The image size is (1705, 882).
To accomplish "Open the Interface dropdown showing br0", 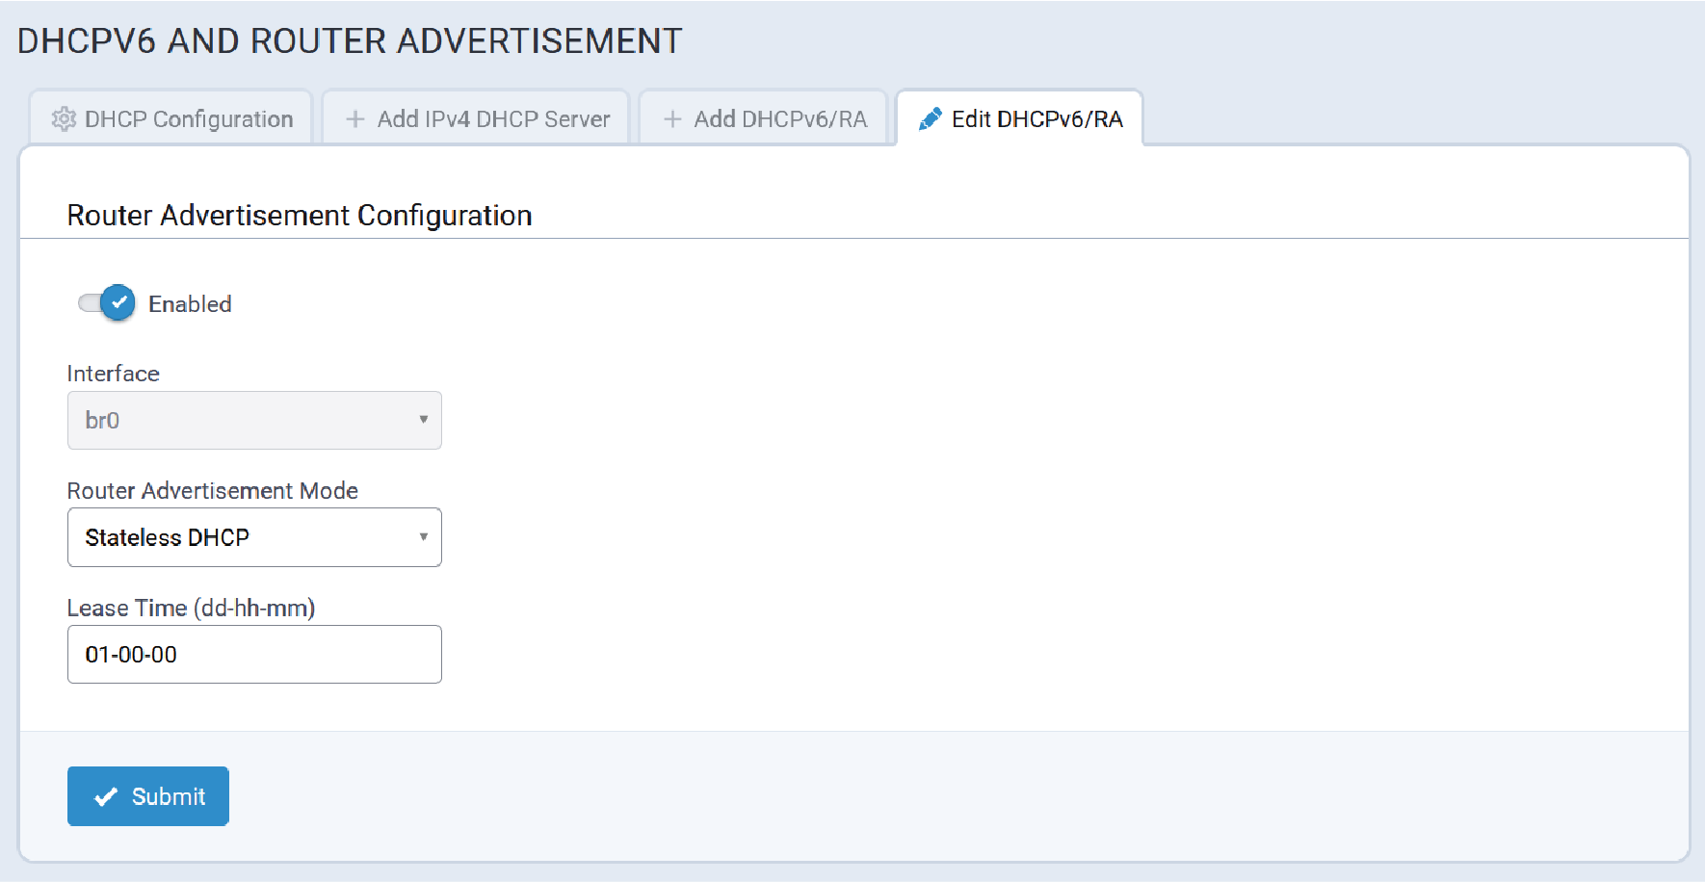I will [x=254, y=420].
